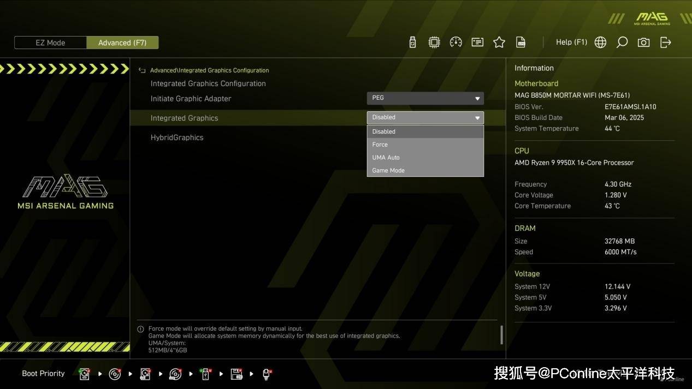Select the network cable boot icon

(267, 374)
